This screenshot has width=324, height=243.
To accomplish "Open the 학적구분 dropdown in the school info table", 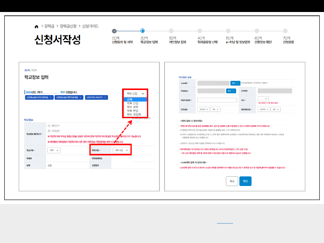I will [121, 150].
